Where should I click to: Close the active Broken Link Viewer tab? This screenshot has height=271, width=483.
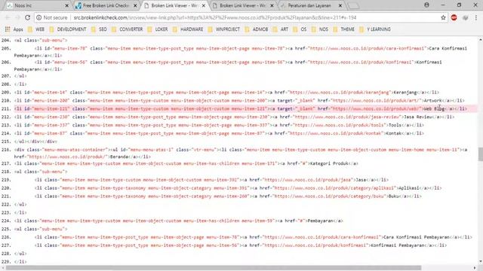point(204,5)
